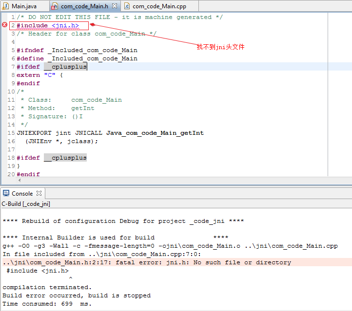The image size is (352, 311).
Task: Click the 'compilation terminated.' console line
Action: (47, 287)
